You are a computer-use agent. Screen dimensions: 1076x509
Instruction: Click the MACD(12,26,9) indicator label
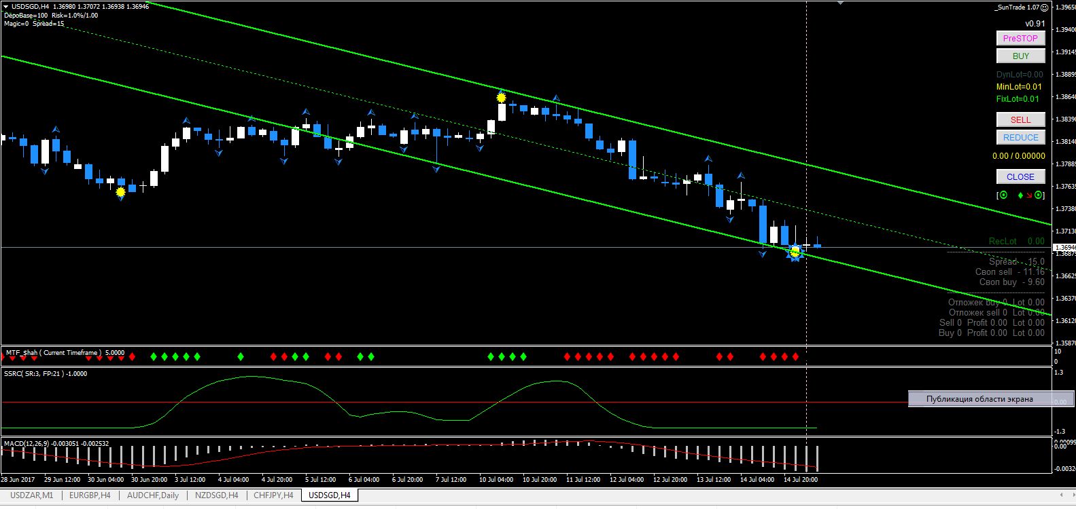click(x=56, y=444)
